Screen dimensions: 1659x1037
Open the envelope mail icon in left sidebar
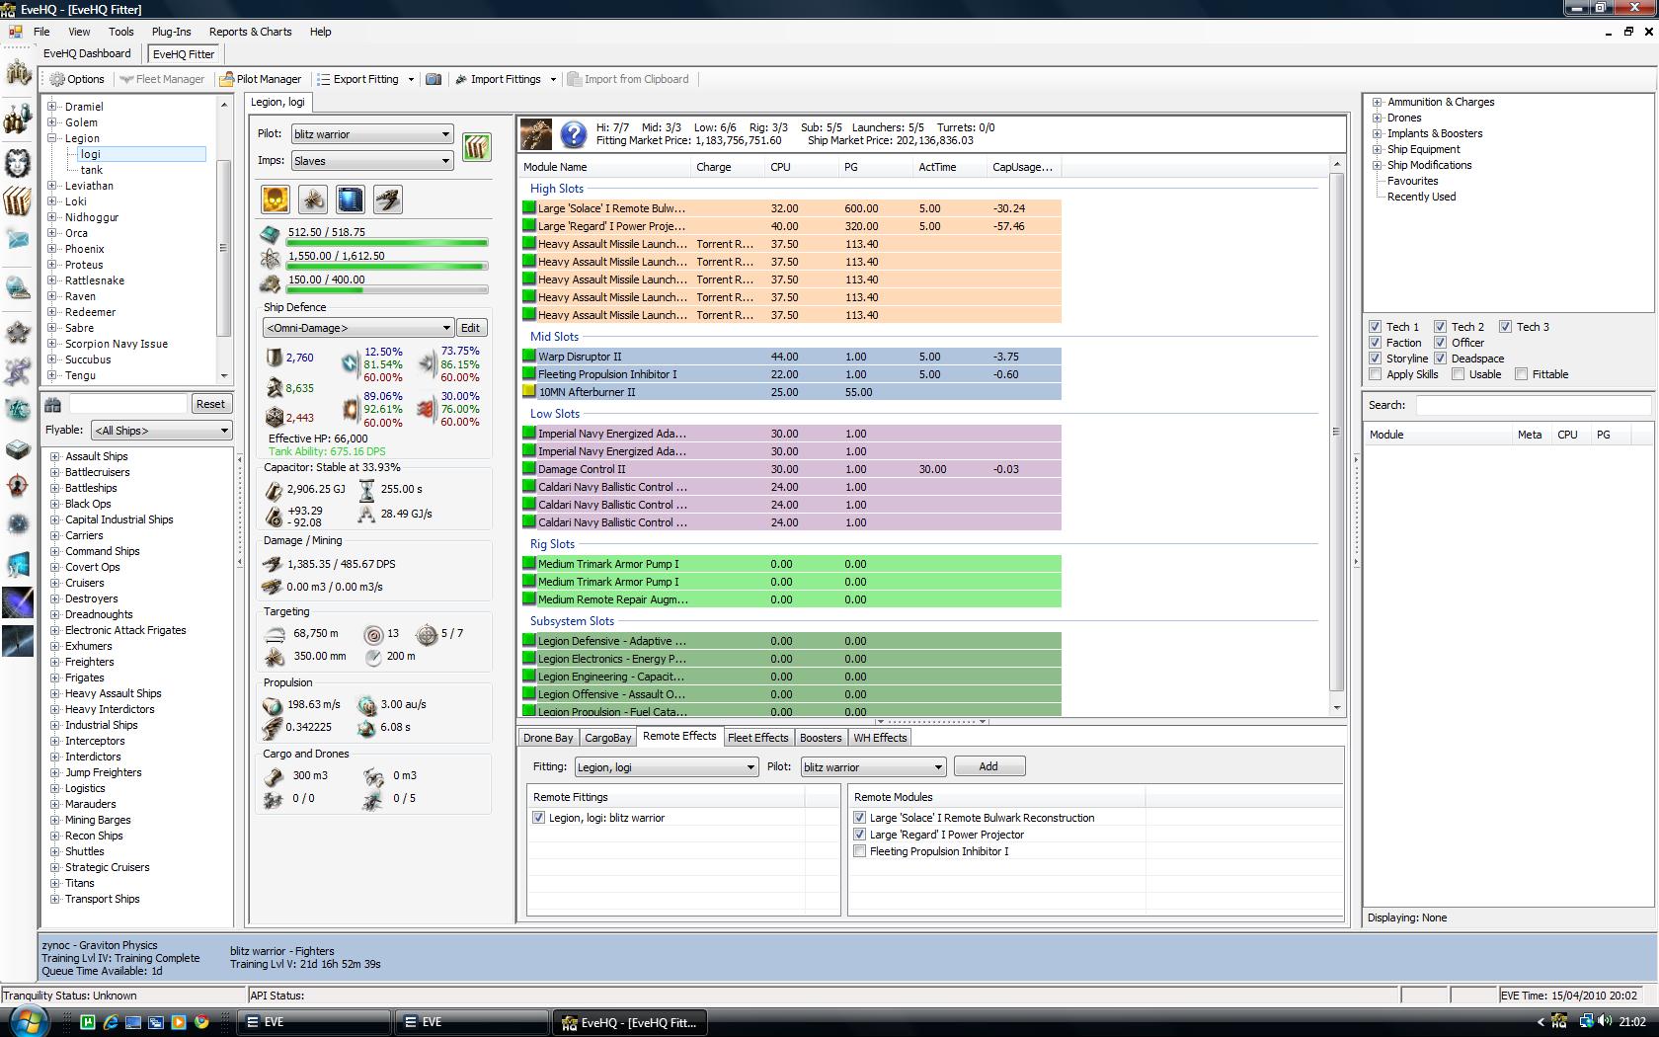[18, 239]
